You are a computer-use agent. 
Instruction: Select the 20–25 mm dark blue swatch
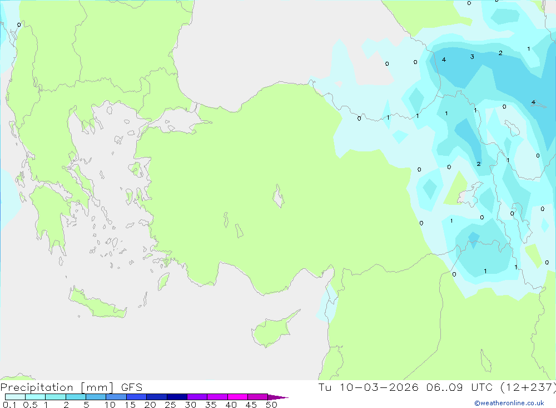tap(156, 397)
